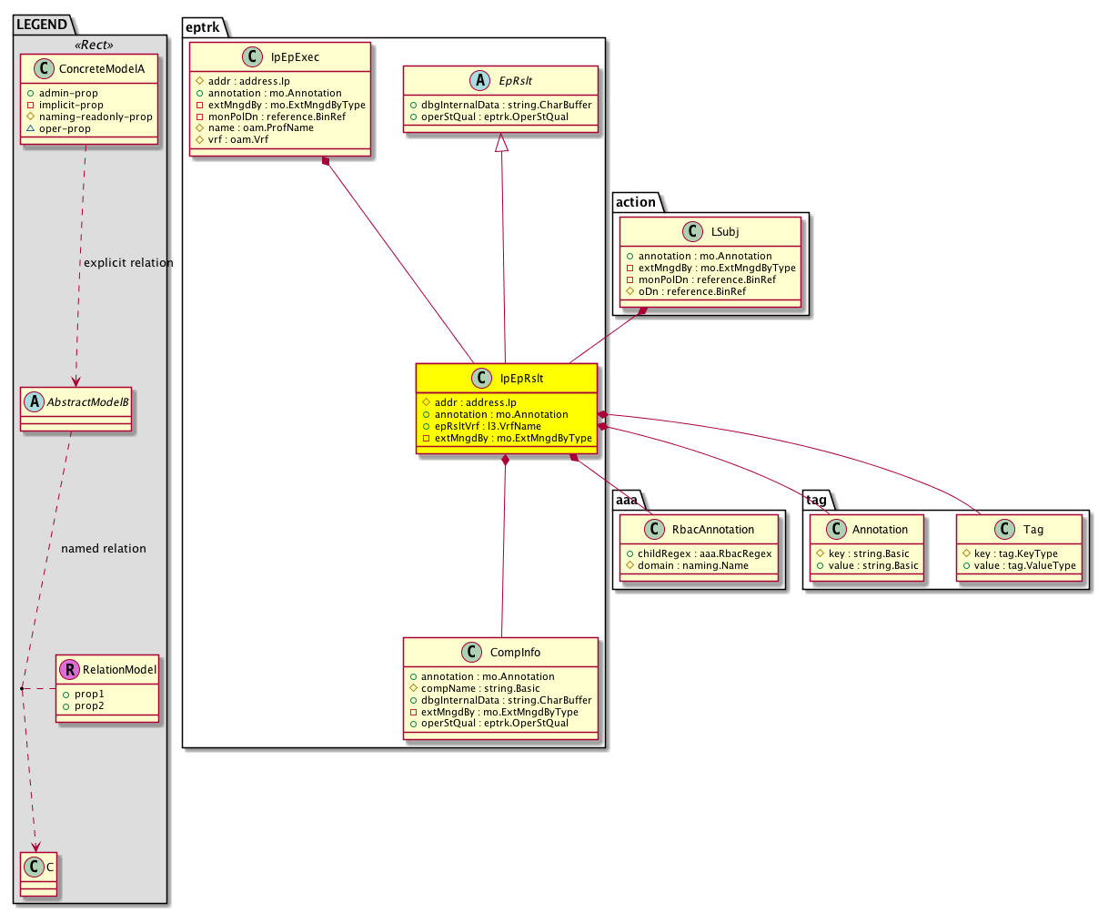The image size is (1108, 913).
Task: Click the pink R icon of RelationModel
Action: click(70, 670)
